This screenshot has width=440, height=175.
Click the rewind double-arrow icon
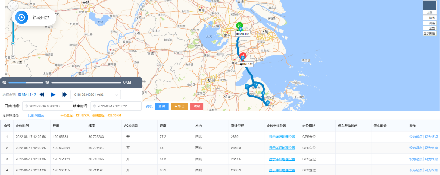(42, 95)
